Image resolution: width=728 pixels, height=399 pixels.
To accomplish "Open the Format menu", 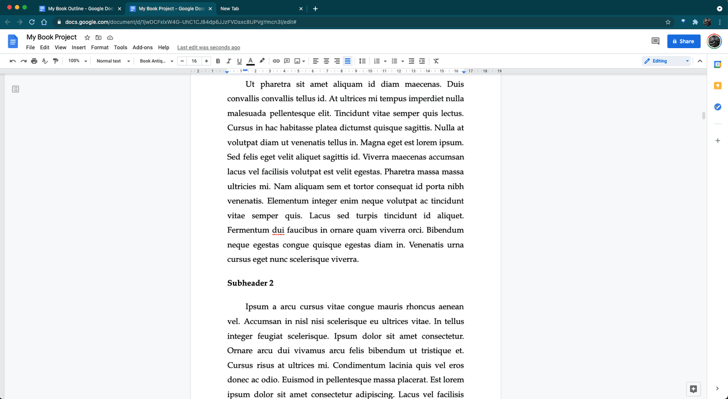I will 100,48.
